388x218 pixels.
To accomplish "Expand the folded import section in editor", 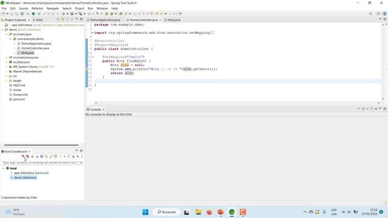I will coord(93,33).
